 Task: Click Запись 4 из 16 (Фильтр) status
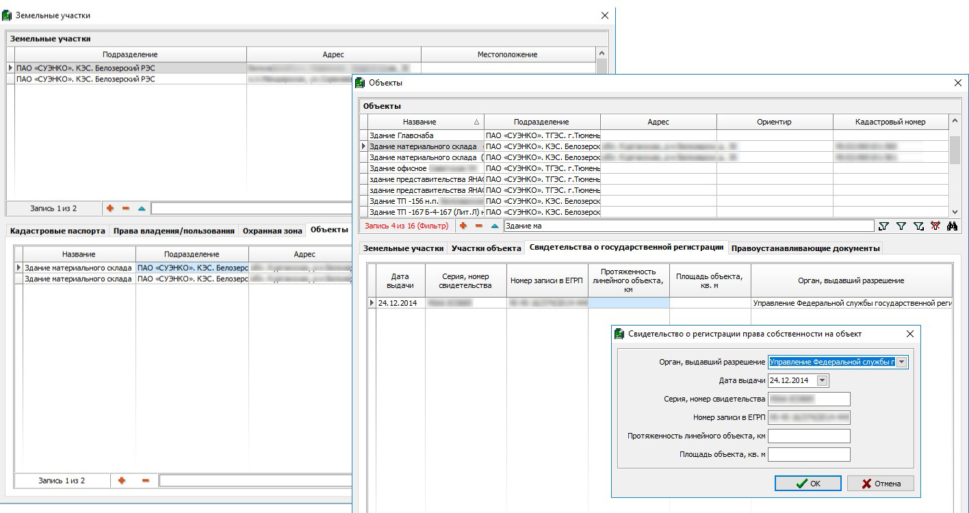406,226
